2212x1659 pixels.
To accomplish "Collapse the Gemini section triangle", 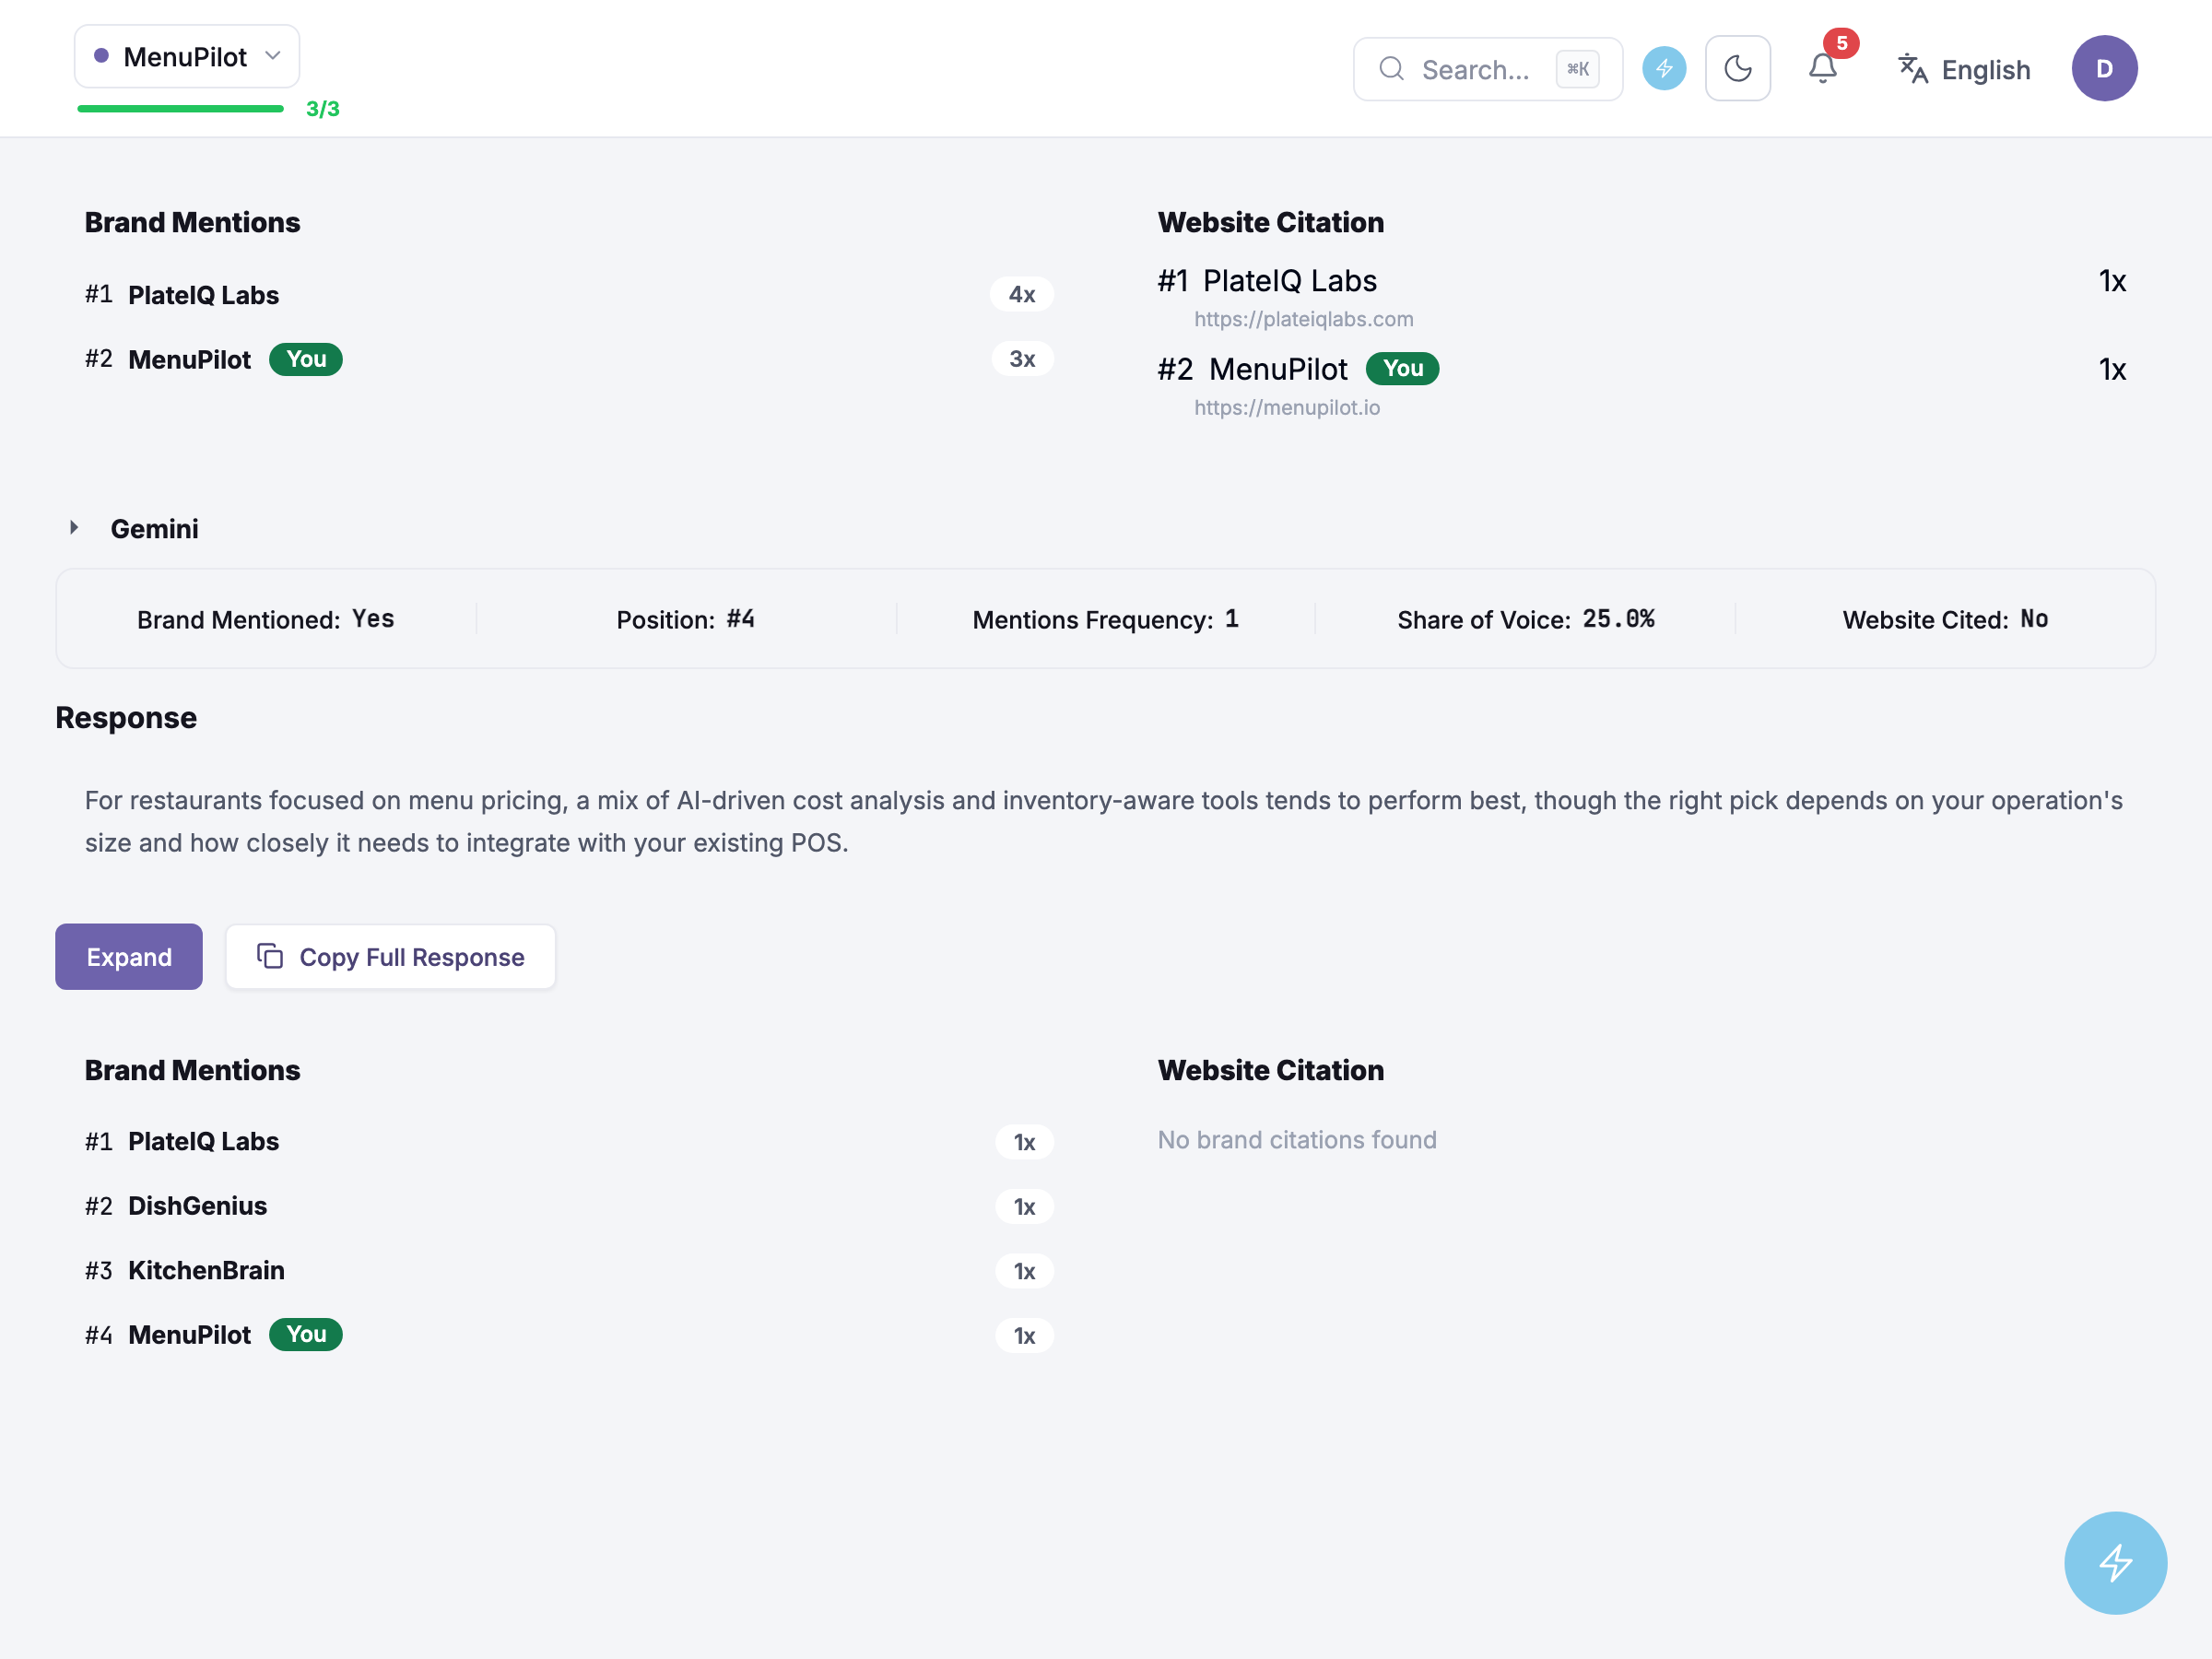I will click(x=74, y=528).
